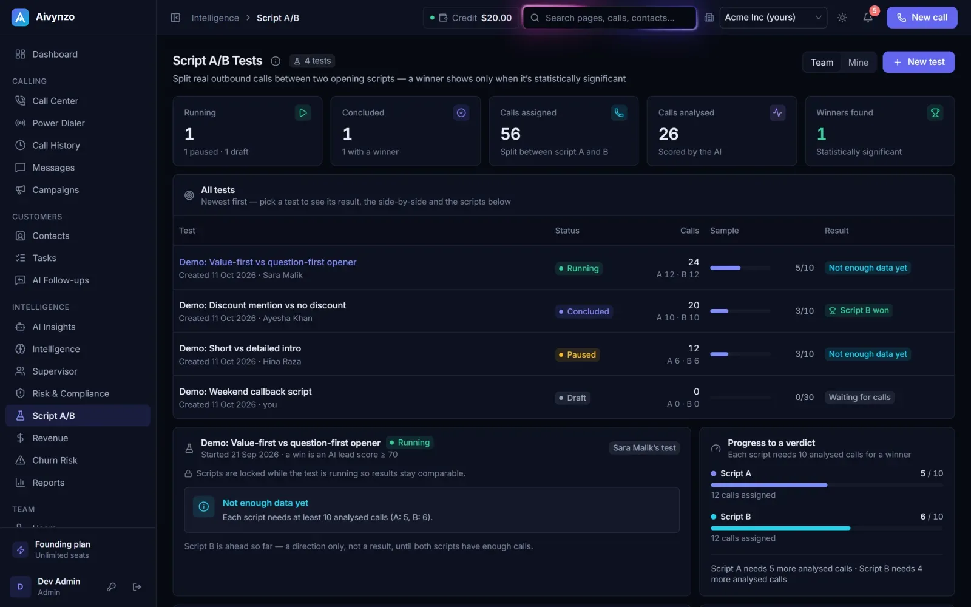
Task: Click the Calls column header
Action: 689,231
